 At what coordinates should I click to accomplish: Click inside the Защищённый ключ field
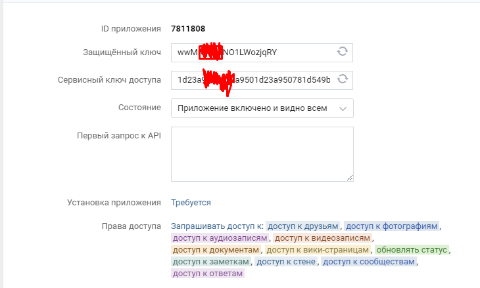coord(250,52)
